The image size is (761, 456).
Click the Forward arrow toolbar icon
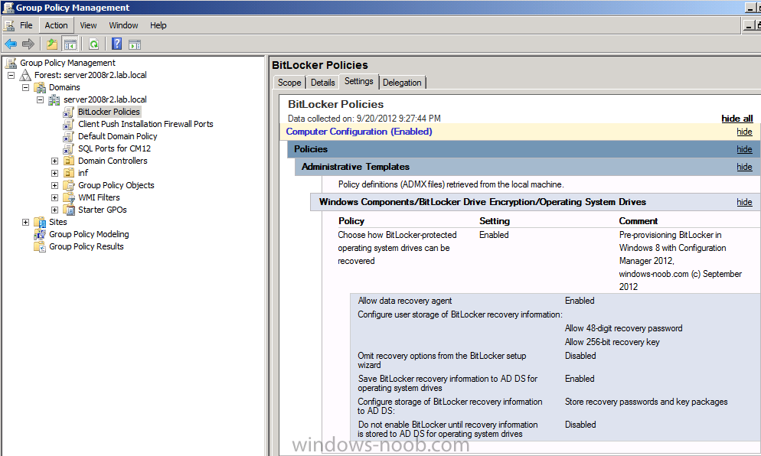tap(28, 44)
